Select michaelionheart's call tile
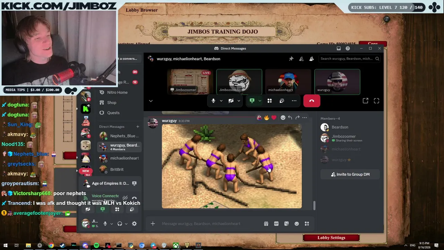The width and height of the screenshot is (444, 250). (288, 82)
